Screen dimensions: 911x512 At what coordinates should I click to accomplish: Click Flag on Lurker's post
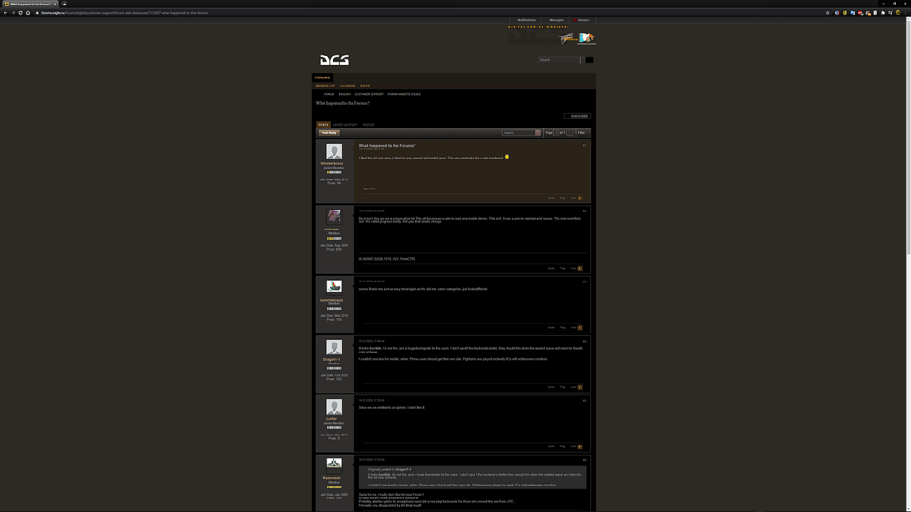(x=562, y=447)
